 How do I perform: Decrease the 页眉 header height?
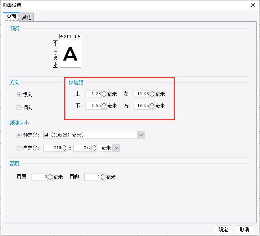(50, 179)
